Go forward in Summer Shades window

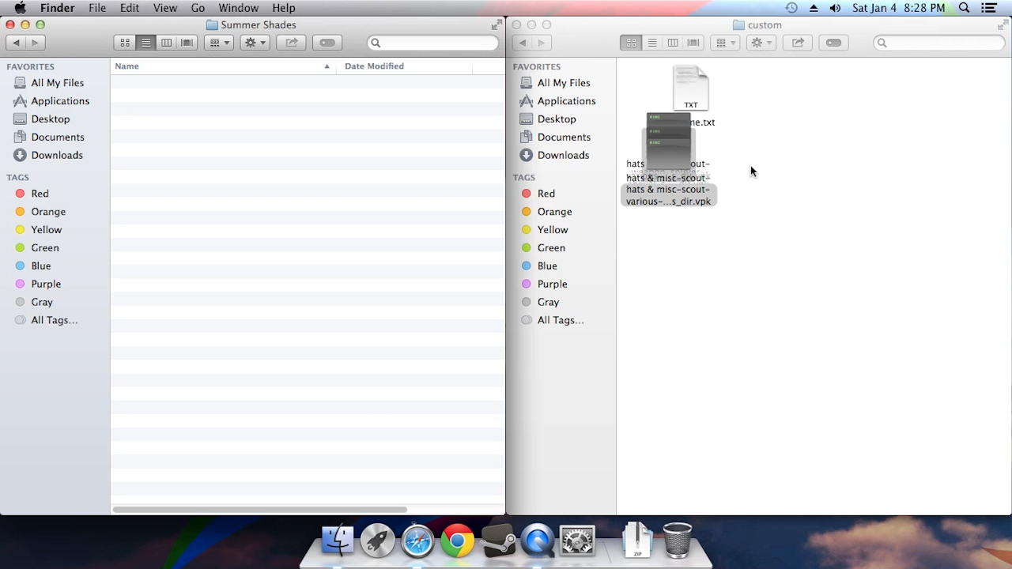pyautogui.click(x=35, y=43)
